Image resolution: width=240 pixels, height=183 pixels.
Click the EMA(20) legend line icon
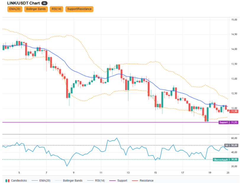(x=35, y=181)
